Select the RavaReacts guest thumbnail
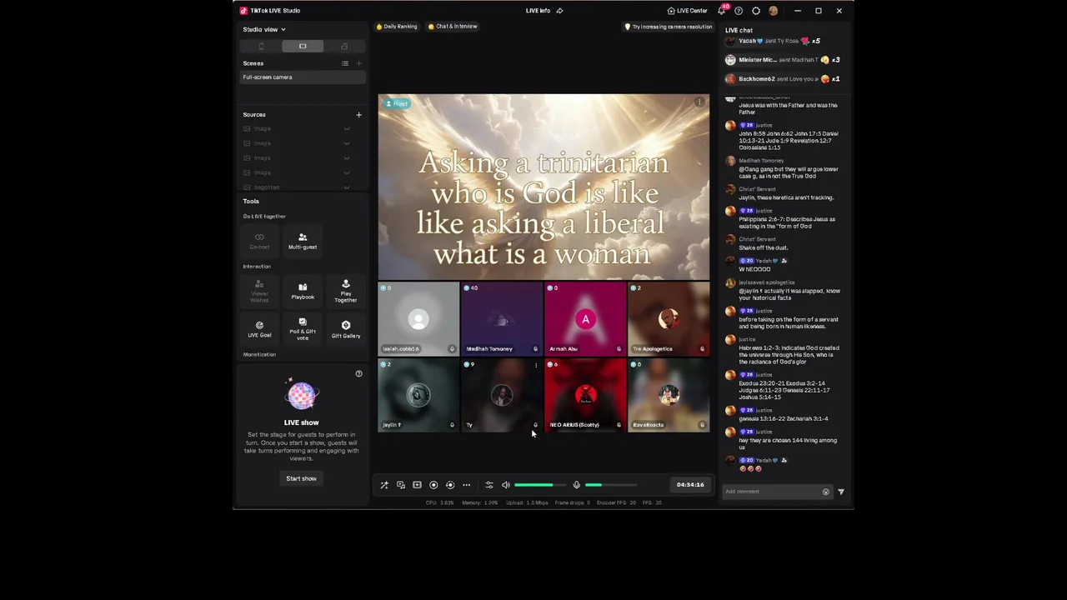 pyautogui.click(x=669, y=395)
